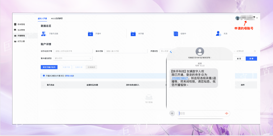Toggle the select-all checkbox in table header
The width and height of the screenshot is (273, 136).
pos(43,85)
